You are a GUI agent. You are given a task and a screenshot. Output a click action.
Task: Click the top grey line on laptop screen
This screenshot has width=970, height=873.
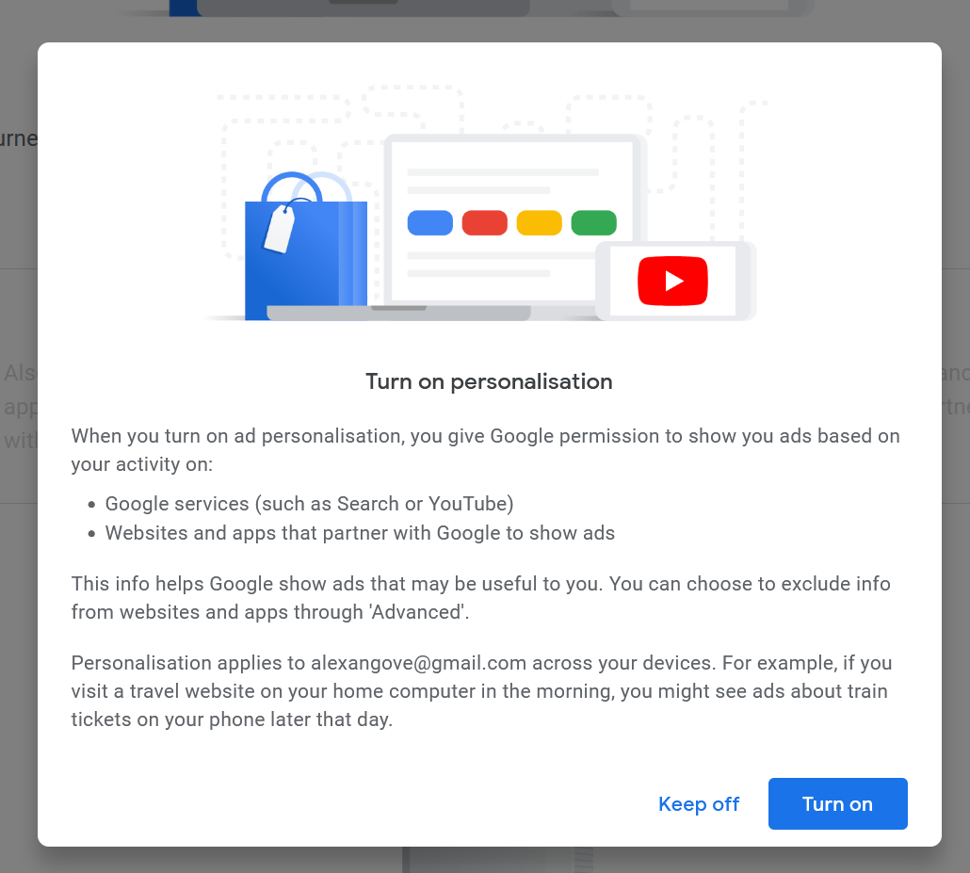503,172
